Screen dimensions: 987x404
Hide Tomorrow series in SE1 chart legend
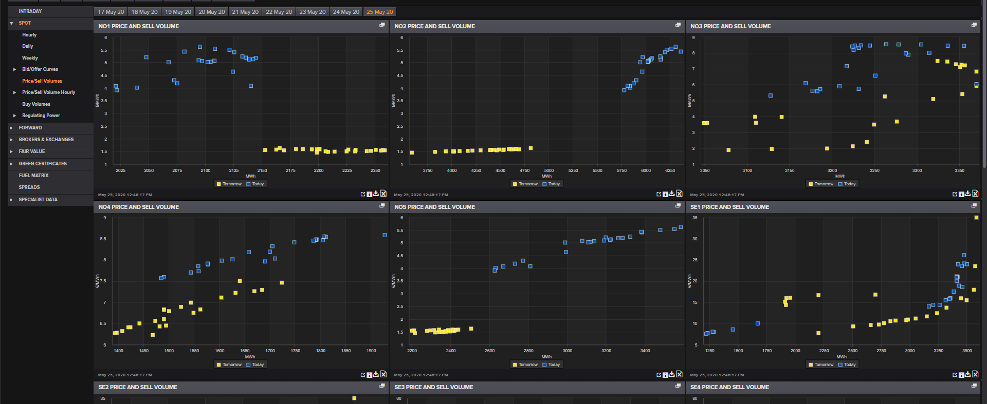pyautogui.click(x=821, y=364)
